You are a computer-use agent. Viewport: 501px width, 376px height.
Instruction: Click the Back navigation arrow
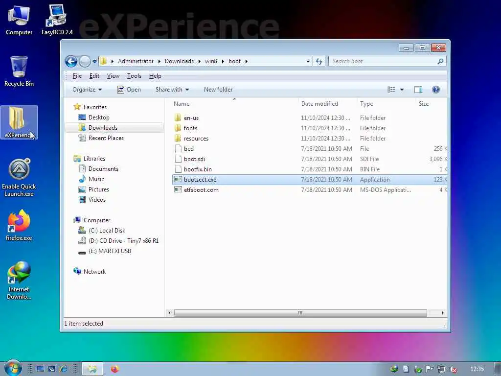pos(71,61)
